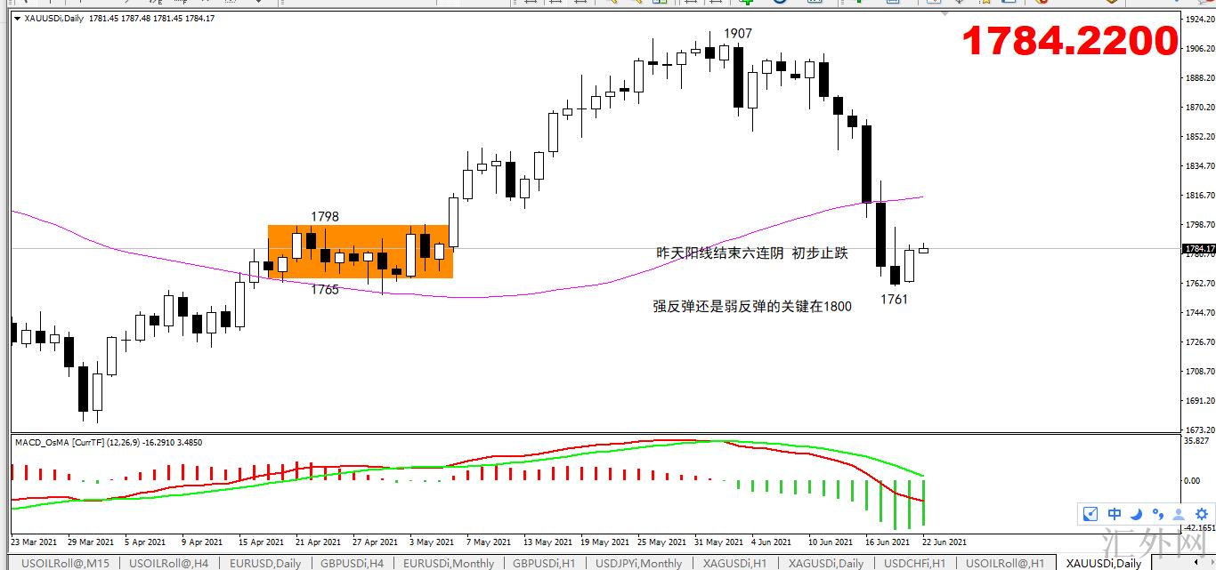The image size is (1216, 570).
Task: Click the 1816.70 price axis value
Action: 1198,195
